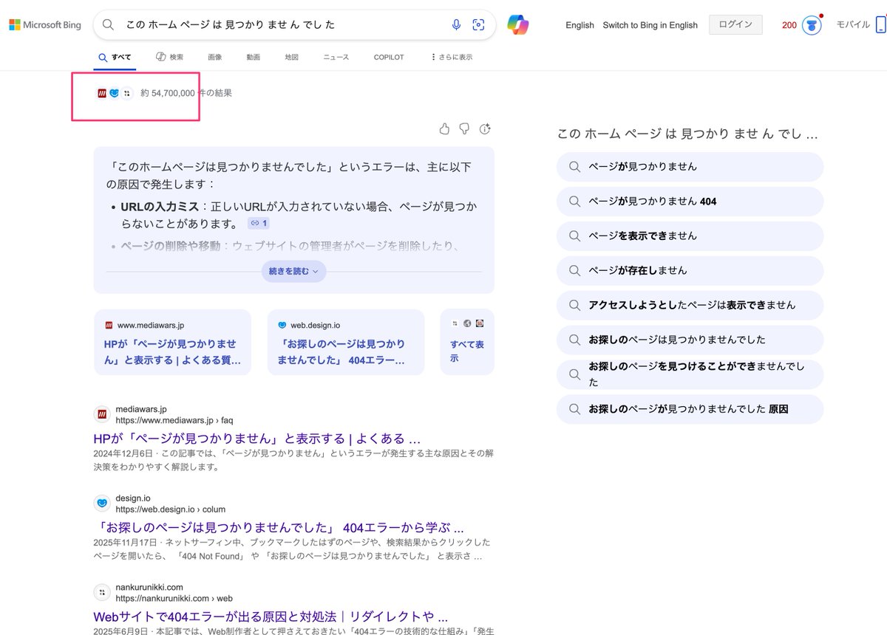
Task: Switch to the 画像 tab
Action: (x=214, y=57)
